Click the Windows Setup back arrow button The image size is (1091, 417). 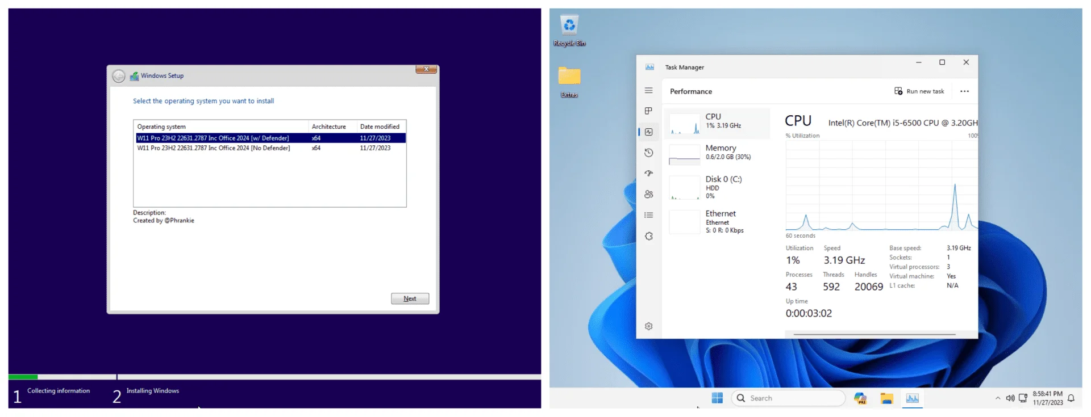click(118, 76)
